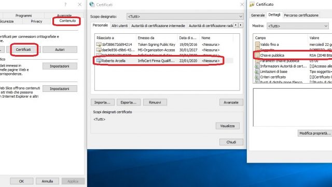
Task: Select the InfoCert Firma Qualifi... cell
Action: point(156,61)
